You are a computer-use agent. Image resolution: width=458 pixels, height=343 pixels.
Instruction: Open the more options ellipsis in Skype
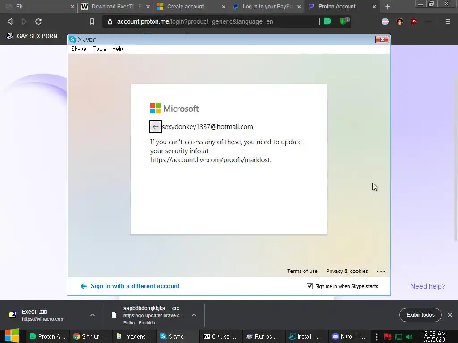[381, 271]
